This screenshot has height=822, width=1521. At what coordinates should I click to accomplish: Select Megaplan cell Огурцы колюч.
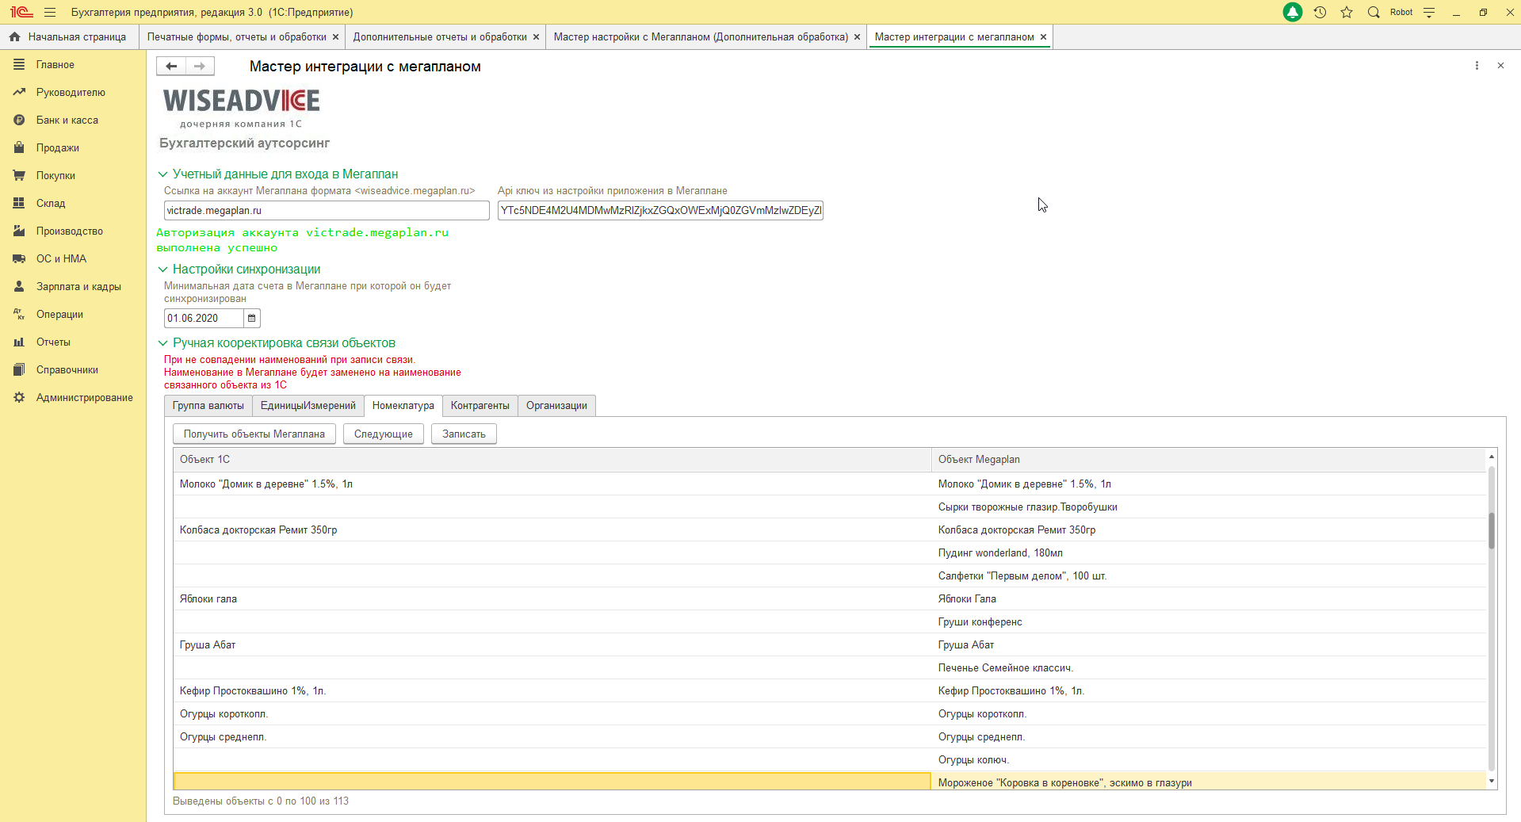click(x=1209, y=759)
